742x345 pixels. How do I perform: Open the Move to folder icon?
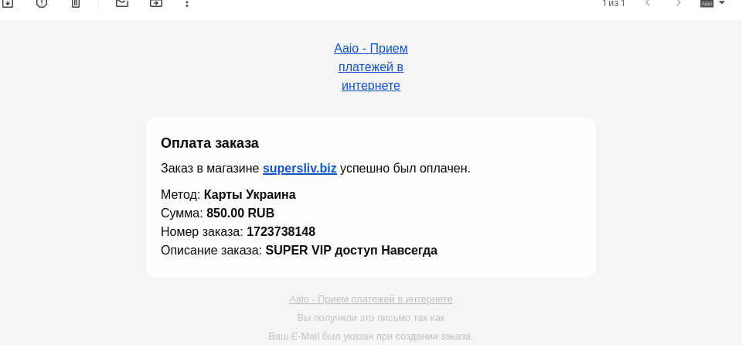[156, 3]
